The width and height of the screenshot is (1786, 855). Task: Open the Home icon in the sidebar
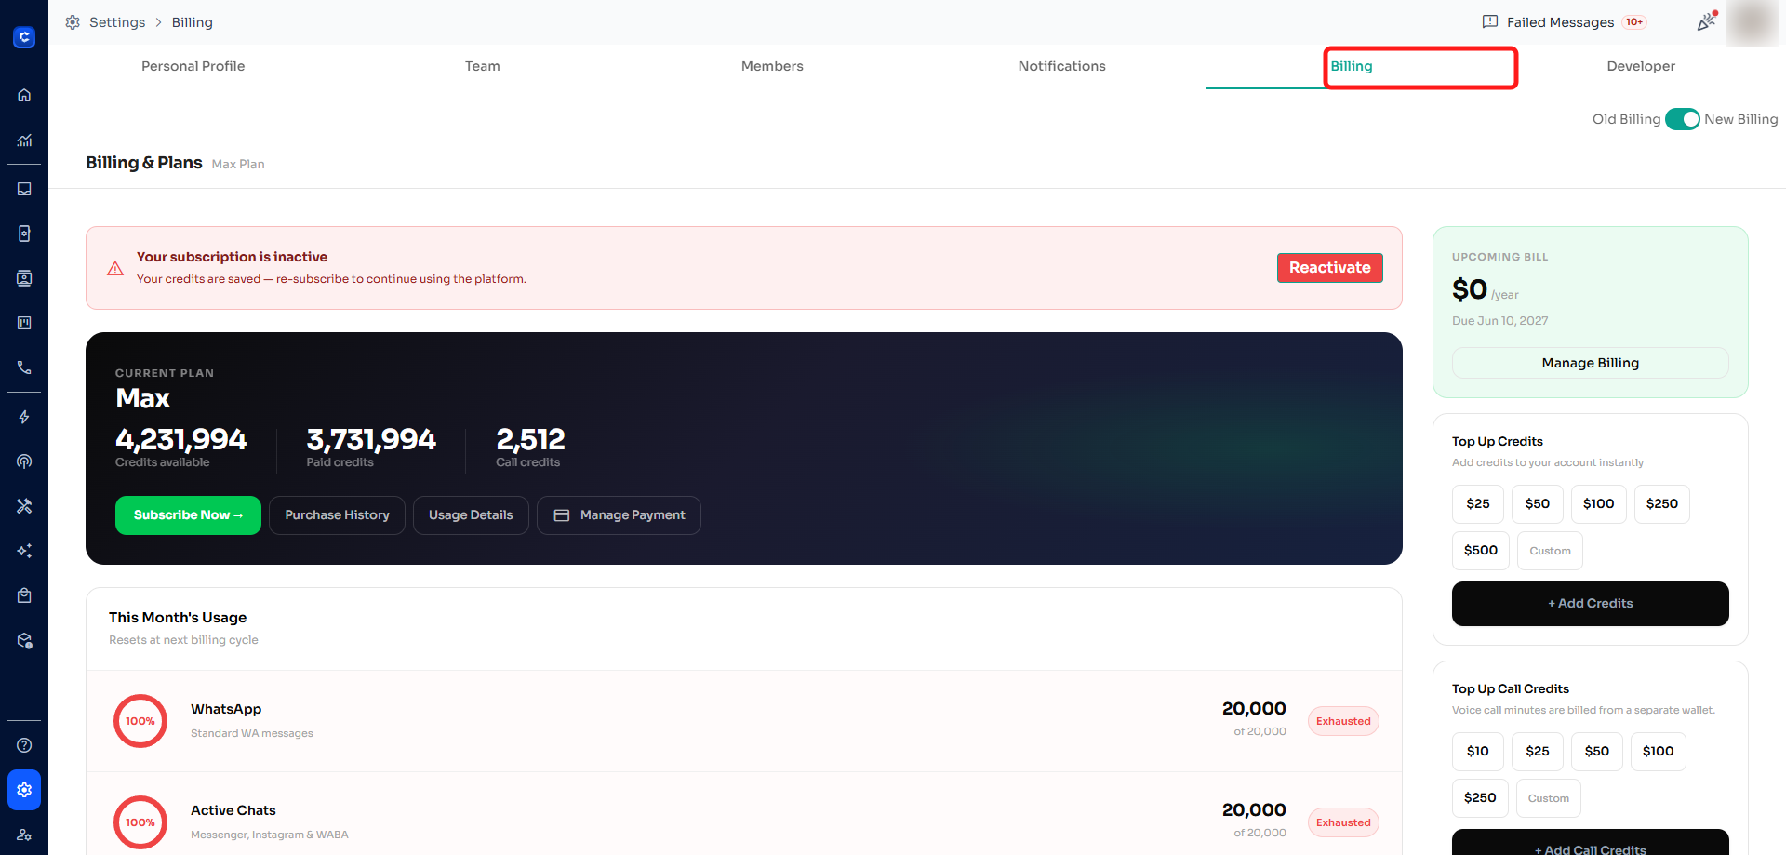[x=24, y=95]
